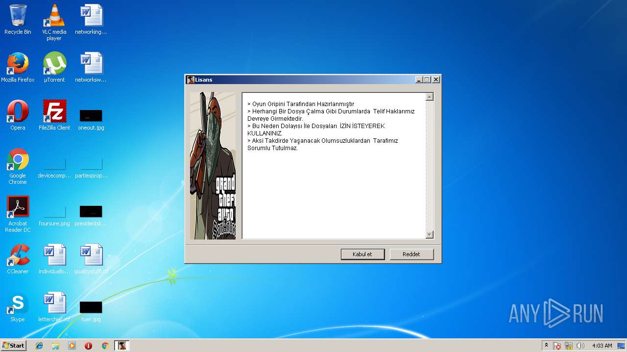
Task: Select the networksw Word document icon
Action: pyautogui.click(x=91, y=67)
